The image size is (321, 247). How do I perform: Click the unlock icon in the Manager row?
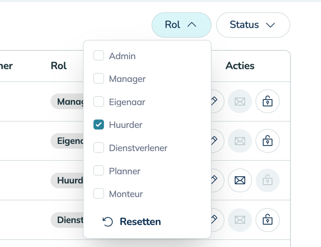pos(267,101)
